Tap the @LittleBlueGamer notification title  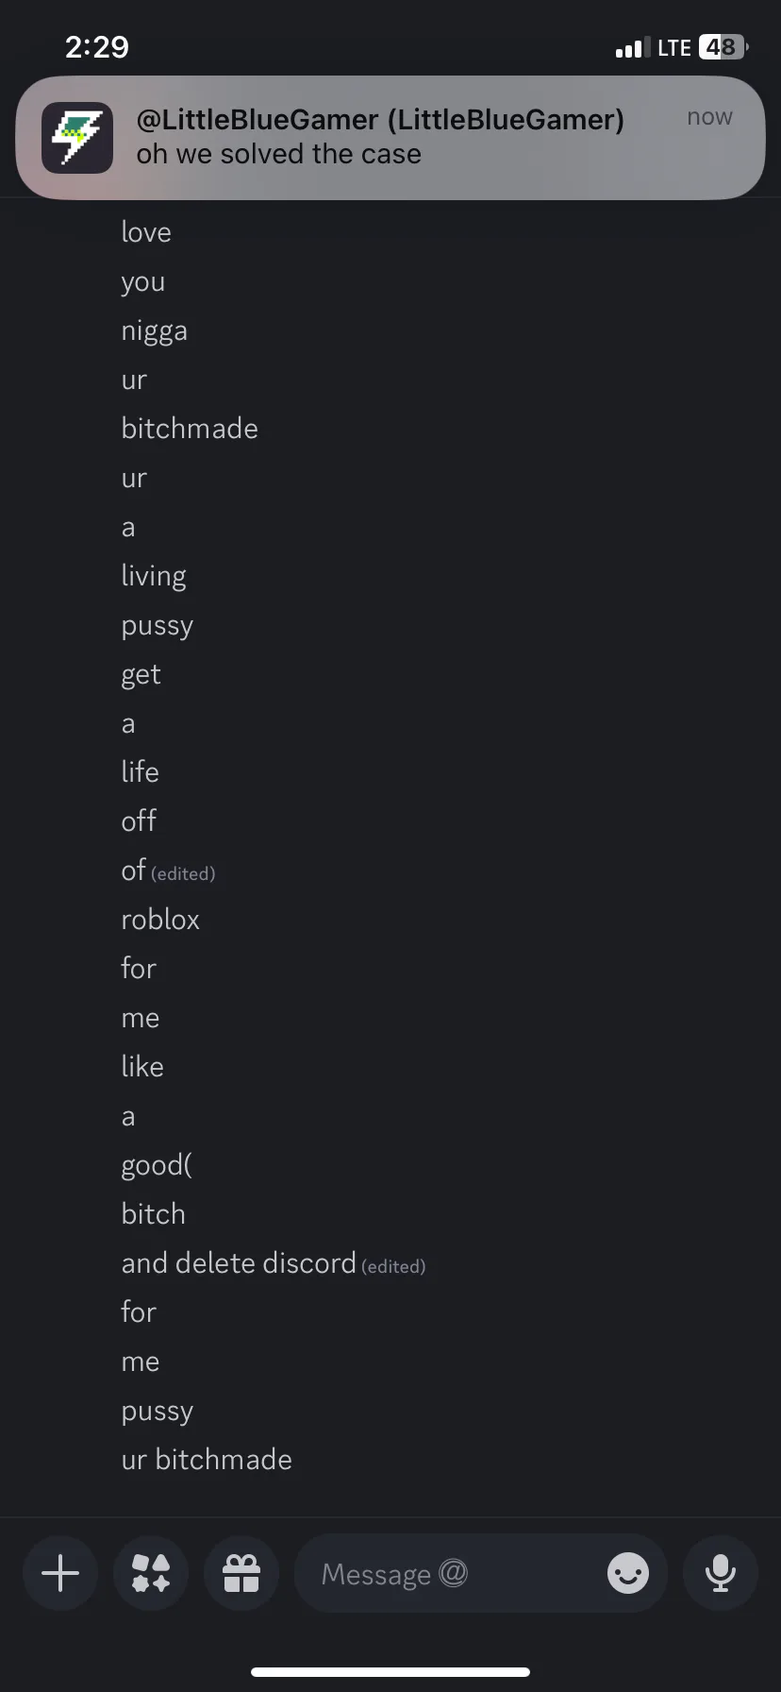click(380, 120)
